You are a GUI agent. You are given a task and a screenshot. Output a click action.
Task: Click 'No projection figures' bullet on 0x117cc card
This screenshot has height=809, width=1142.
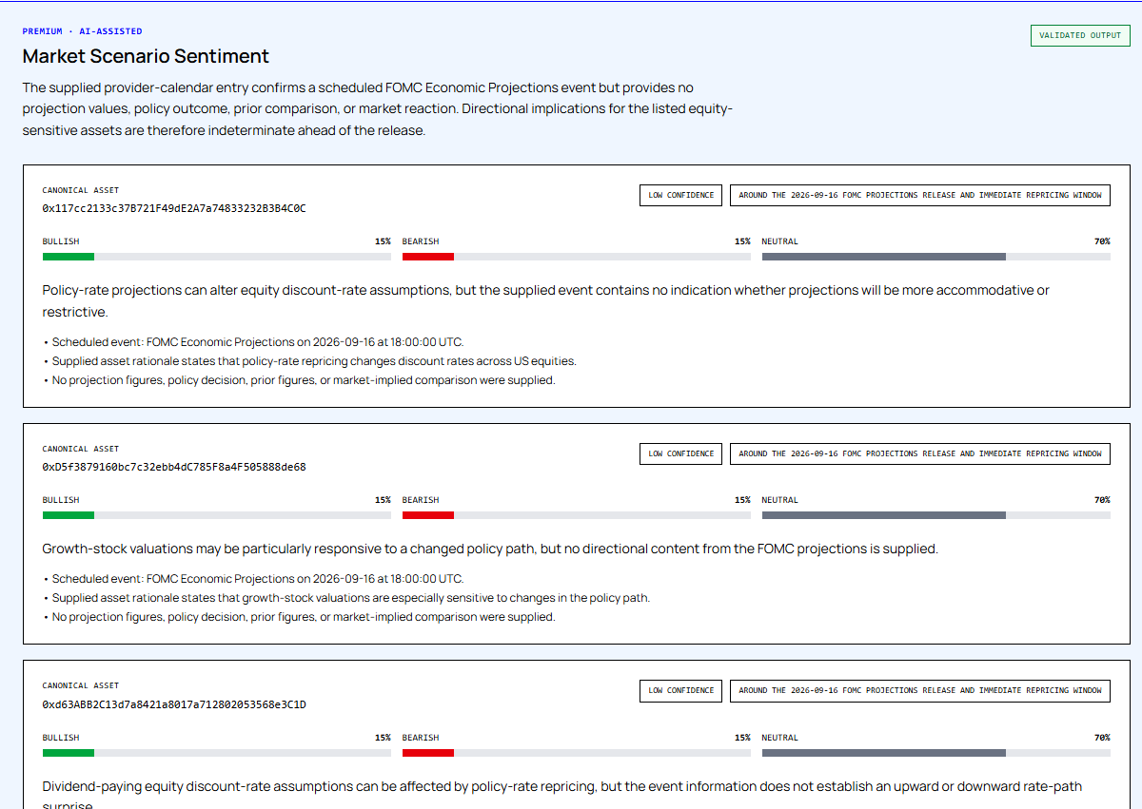tap(299, 380)
